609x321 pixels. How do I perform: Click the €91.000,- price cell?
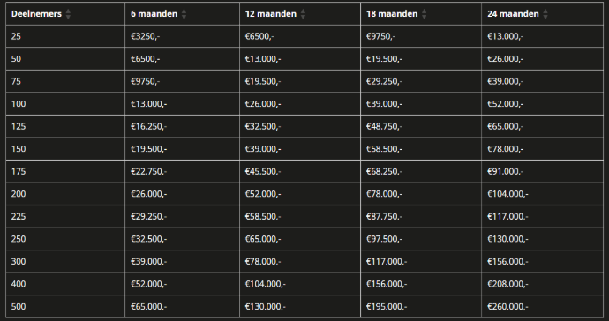point(542,172)
